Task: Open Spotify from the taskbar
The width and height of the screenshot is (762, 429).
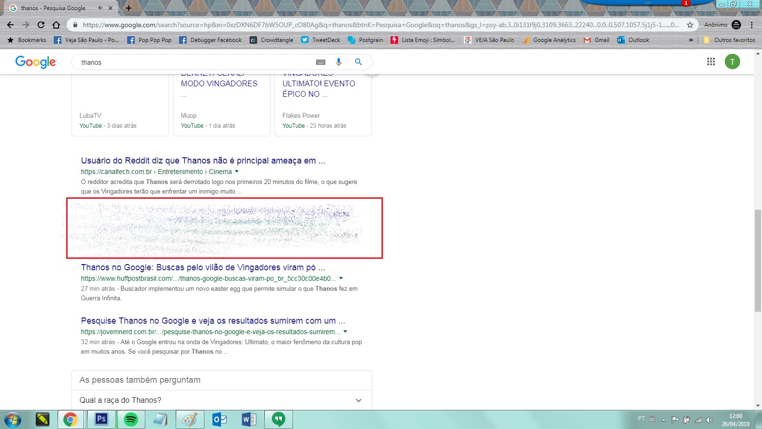Action: [x=130, y=419]
